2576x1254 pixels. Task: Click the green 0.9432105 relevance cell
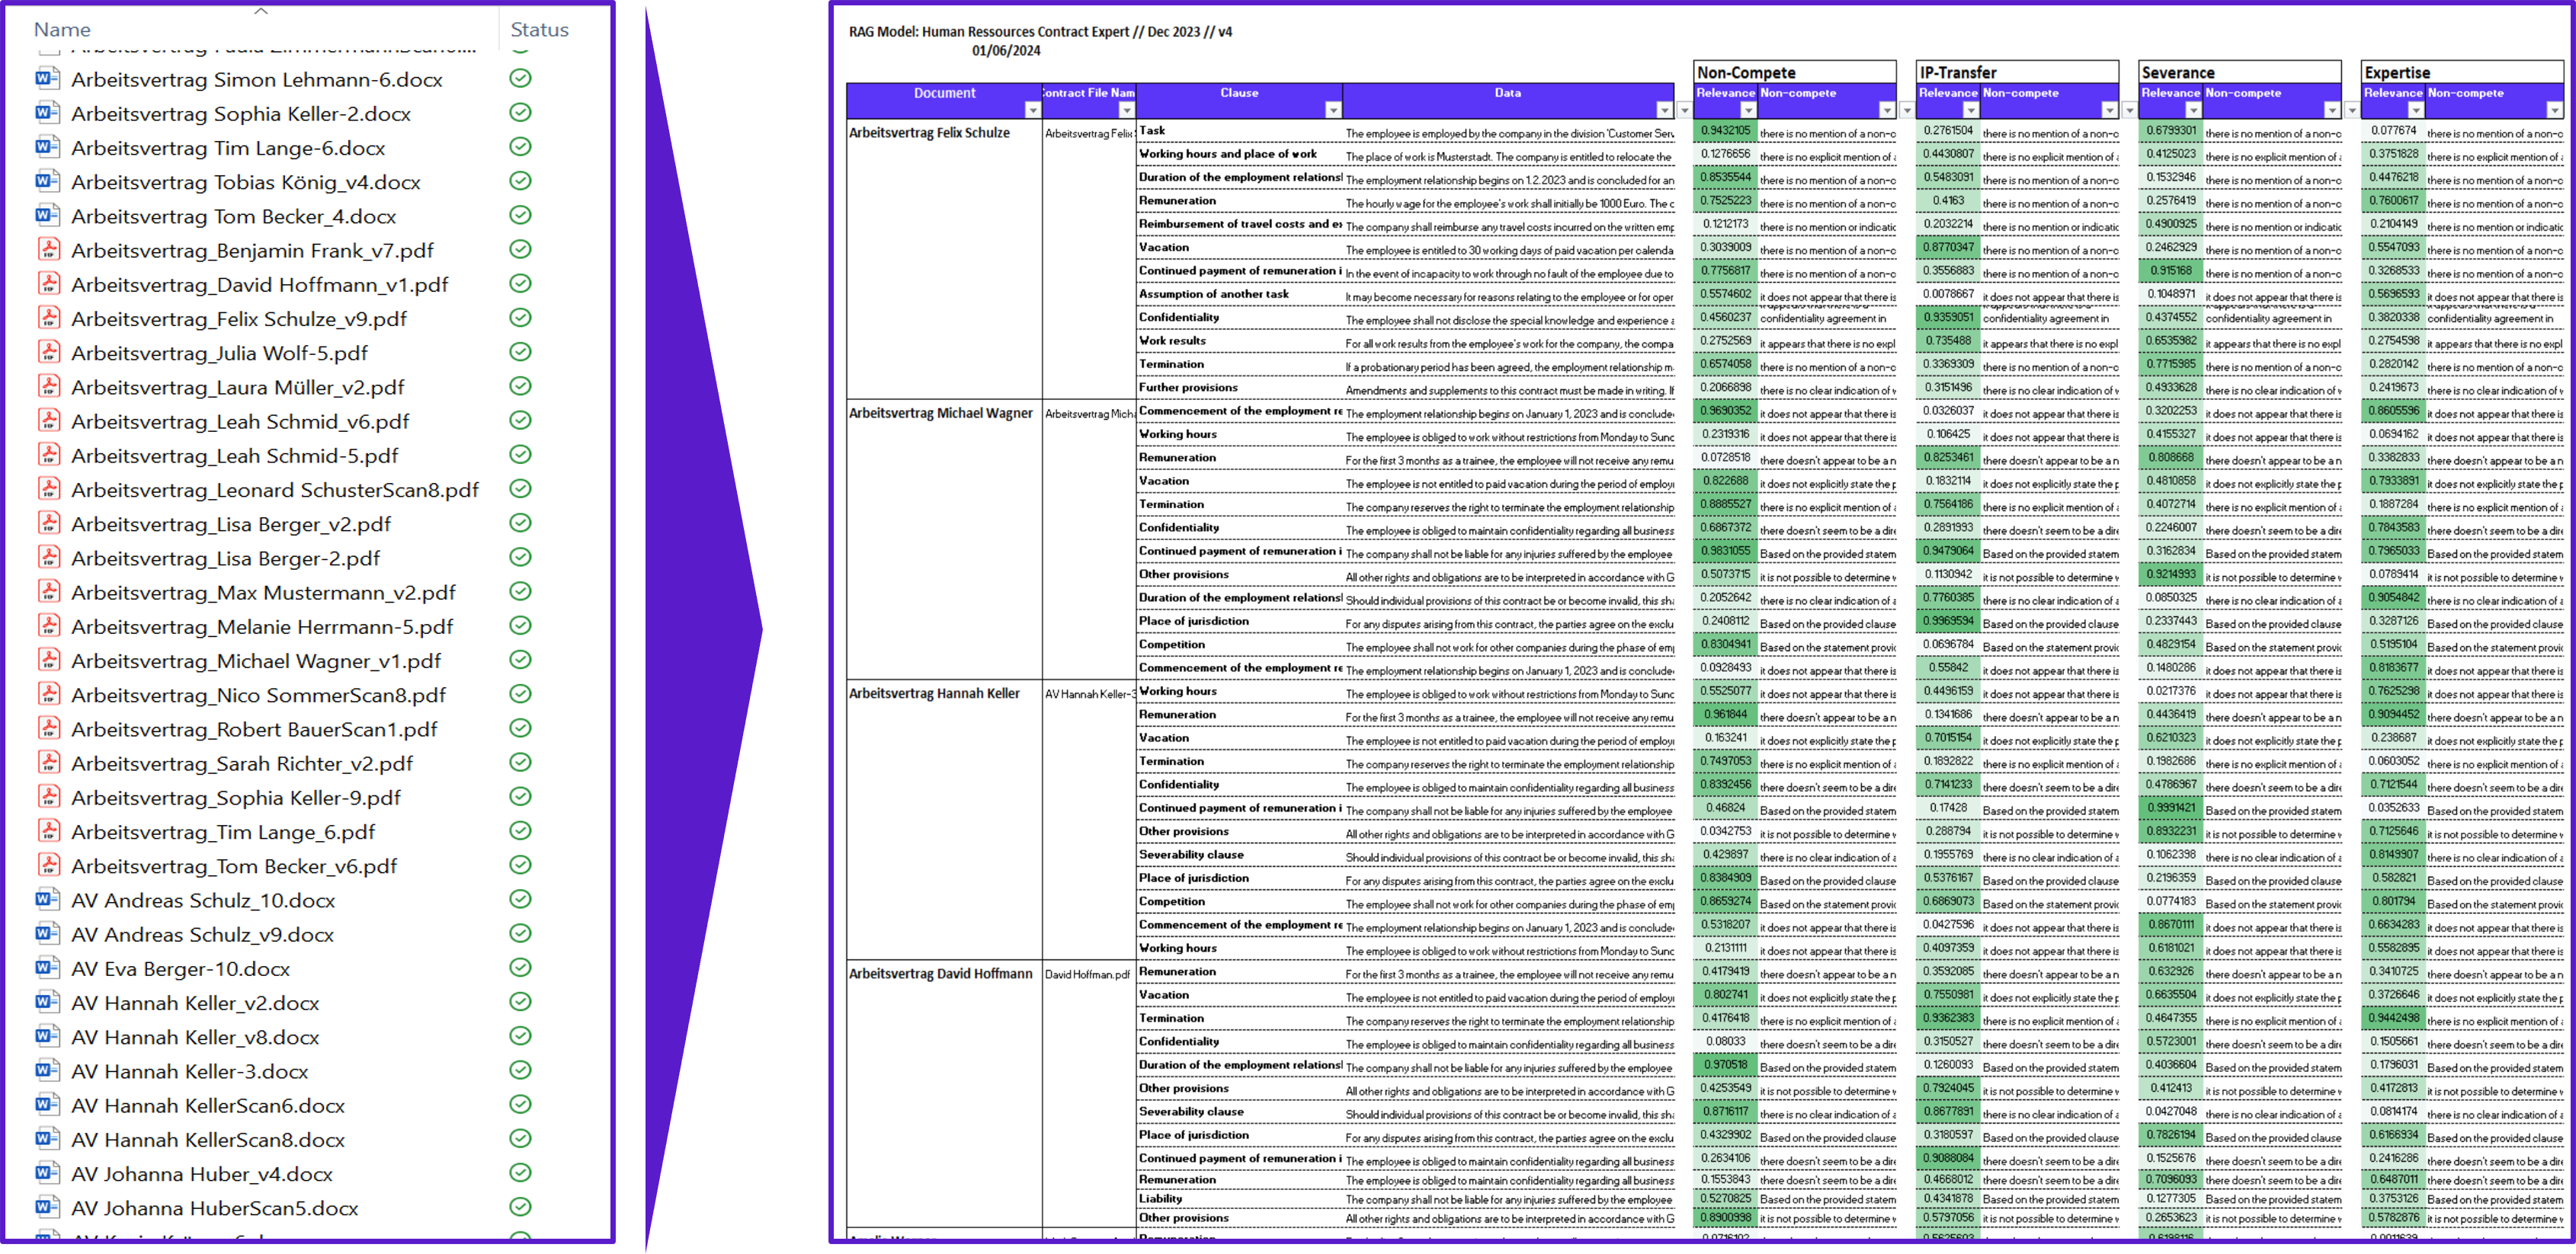click(1725, 131)
